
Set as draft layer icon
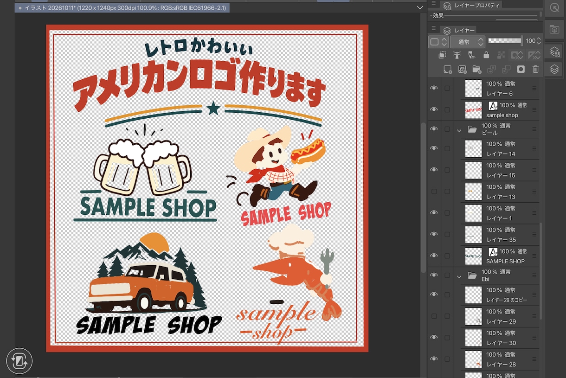pos(471,55)
